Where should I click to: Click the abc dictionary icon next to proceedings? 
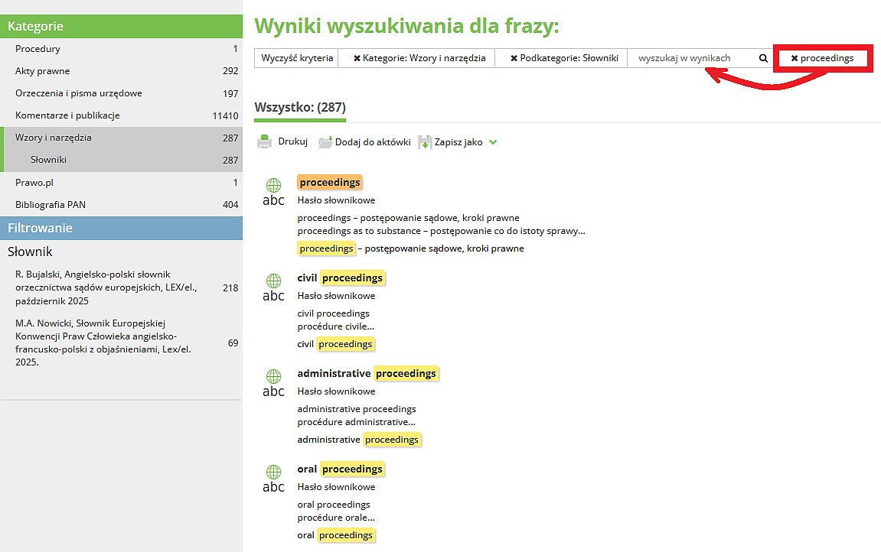point(273,200)
